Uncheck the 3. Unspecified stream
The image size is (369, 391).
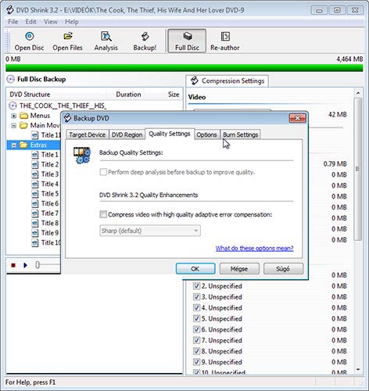196,297
